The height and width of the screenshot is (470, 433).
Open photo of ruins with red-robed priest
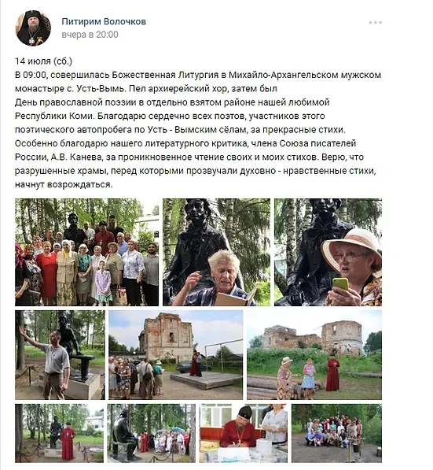point(314,355)
